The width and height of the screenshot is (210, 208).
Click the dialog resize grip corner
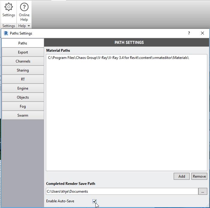(207, 205)
